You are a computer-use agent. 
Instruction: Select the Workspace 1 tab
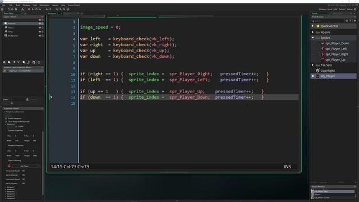pyautogui.click(x=54, y=13)
